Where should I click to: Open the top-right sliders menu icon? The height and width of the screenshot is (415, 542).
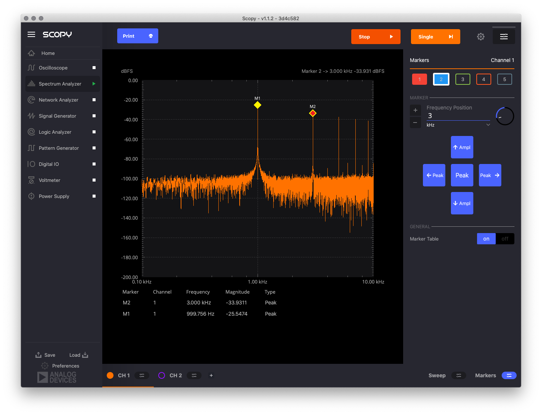click(504, 37)
